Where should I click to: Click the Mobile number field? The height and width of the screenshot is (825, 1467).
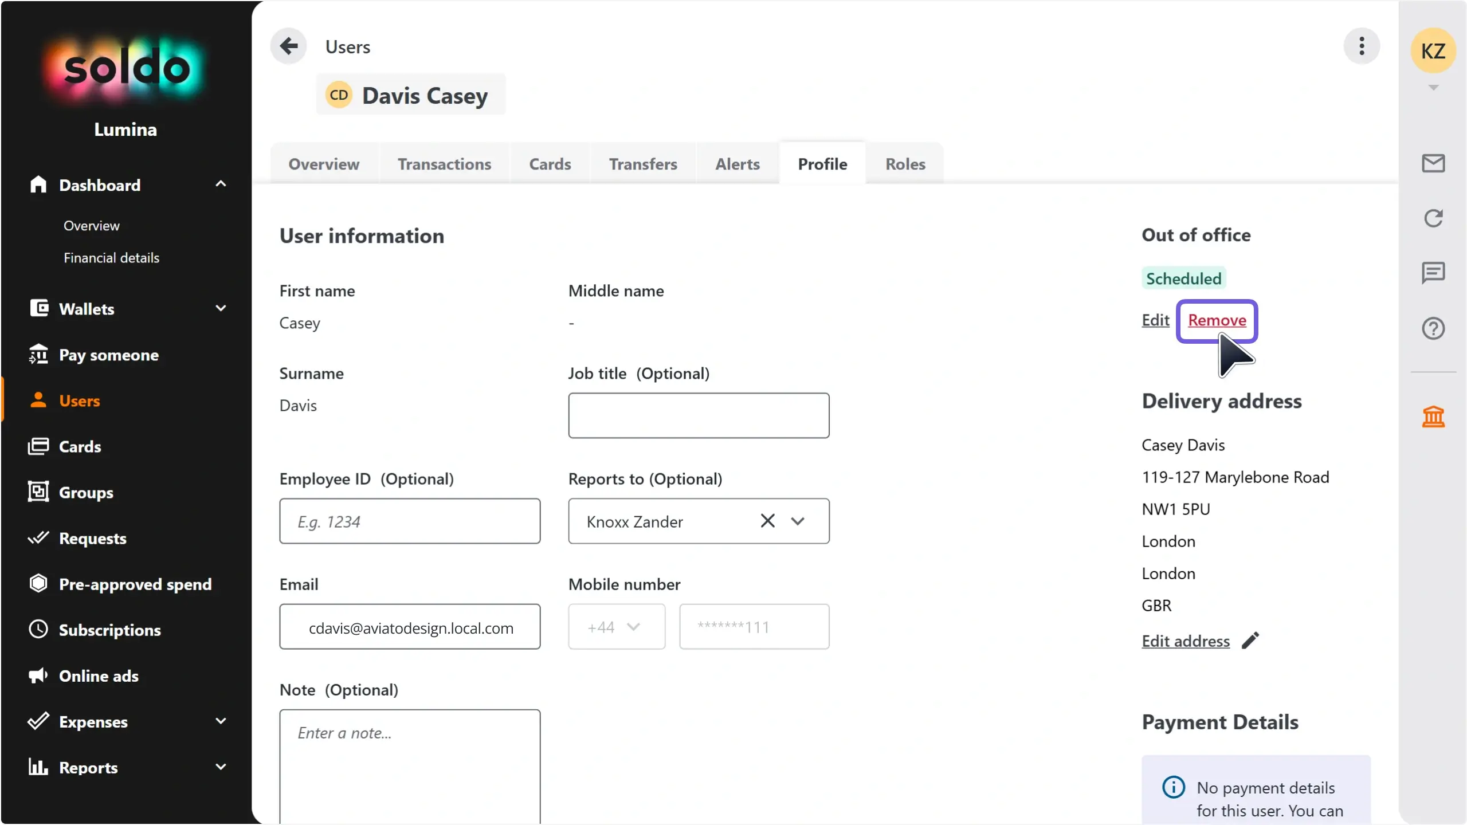pos(754,627)
